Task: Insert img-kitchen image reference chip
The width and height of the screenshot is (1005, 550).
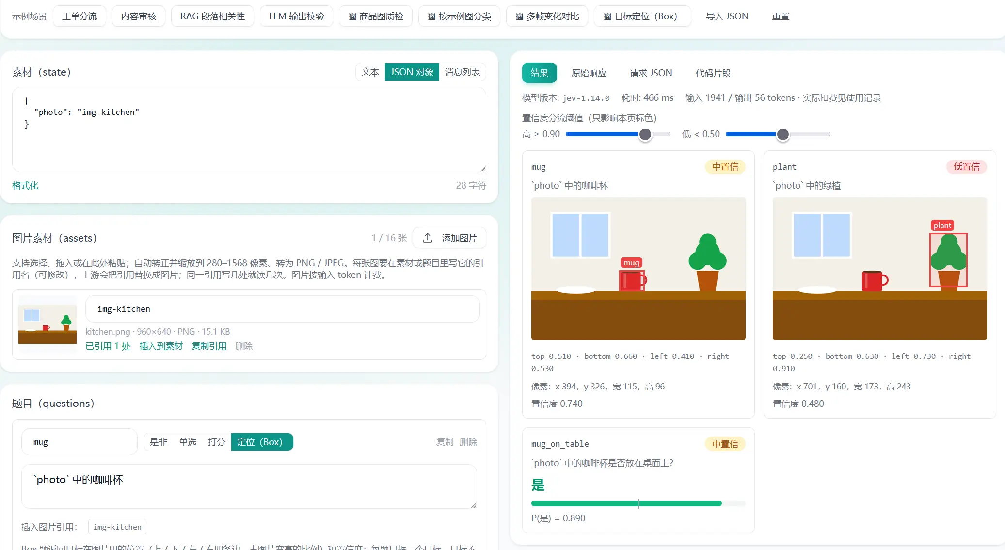Action: [x=117, y=527]
